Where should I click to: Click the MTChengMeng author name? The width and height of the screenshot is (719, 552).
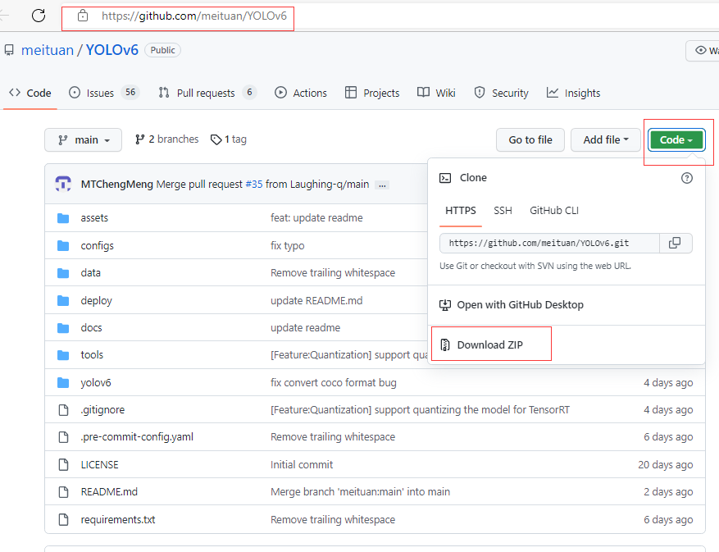click(x=117, y=185)
